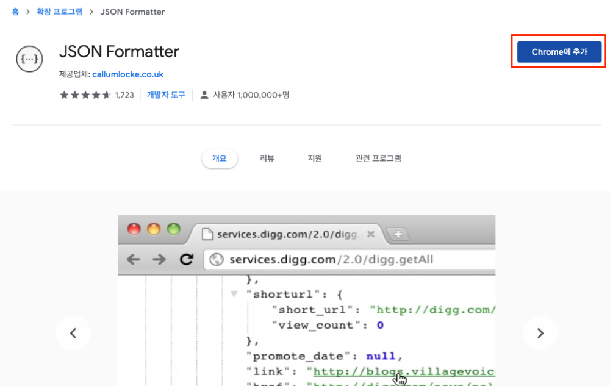Click the back arrow in preview browser
The width and height of the screenshot is (610, 386).
[x=133, y=259]
